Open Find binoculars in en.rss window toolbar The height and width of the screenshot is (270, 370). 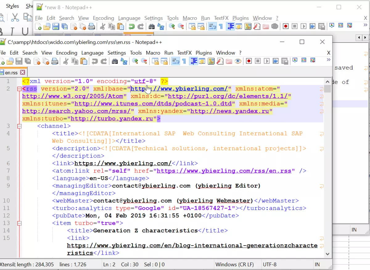click(115, 61)
